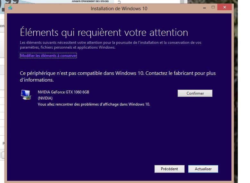Click the Windows setup icon in title bar
The width and height of the screenshot is (250, 183).
[x=10, y=8]
